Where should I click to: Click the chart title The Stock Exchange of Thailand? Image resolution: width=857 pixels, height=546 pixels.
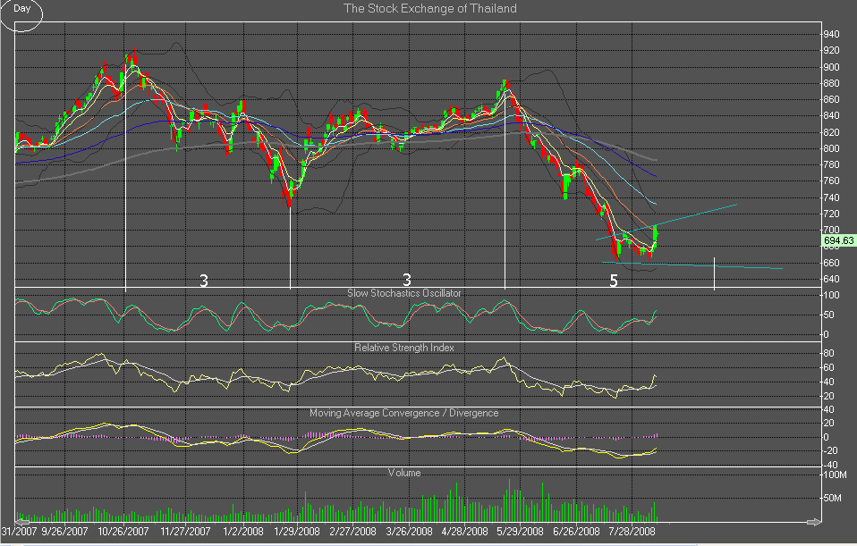coord(429,9)
